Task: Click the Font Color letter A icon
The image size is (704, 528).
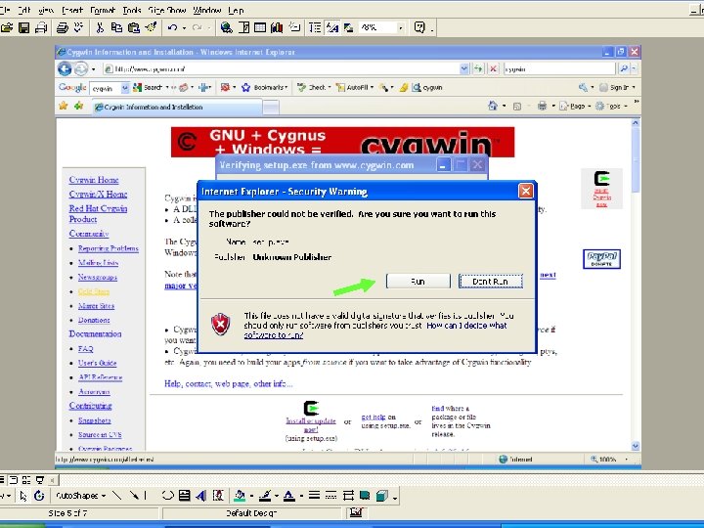Action: (289, 495)
